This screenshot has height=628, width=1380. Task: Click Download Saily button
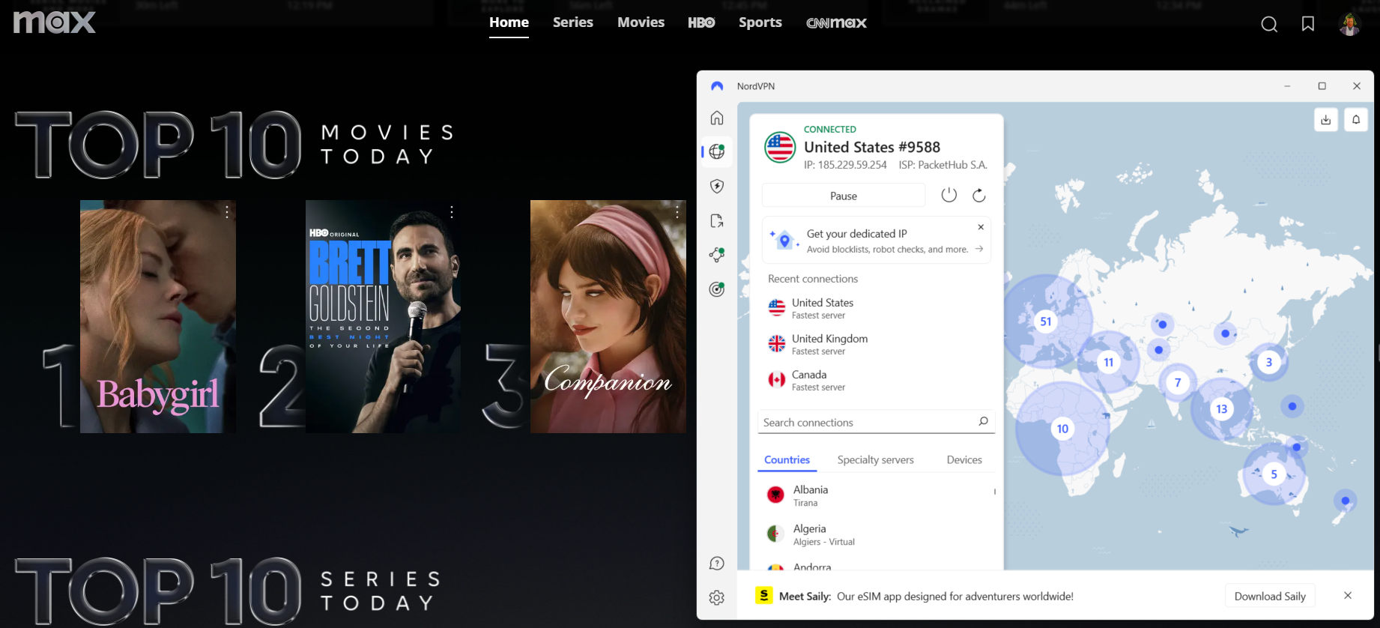pos(1270,597)
